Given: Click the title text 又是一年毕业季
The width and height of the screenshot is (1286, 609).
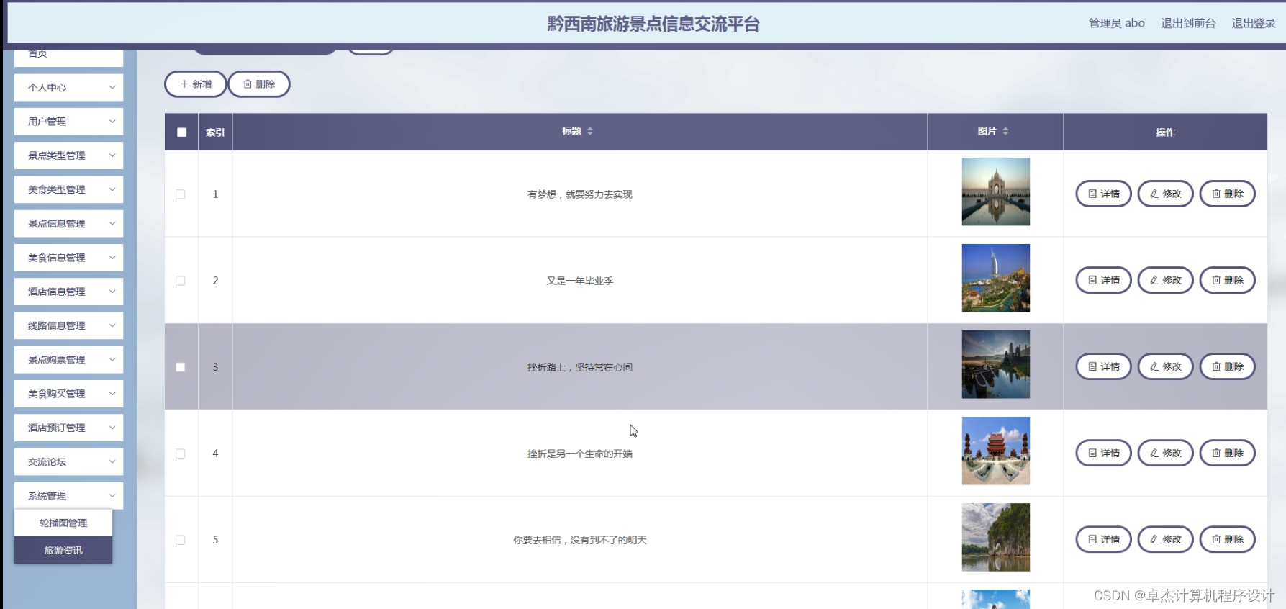Looking at the screenshot, I should pos(580,281).
